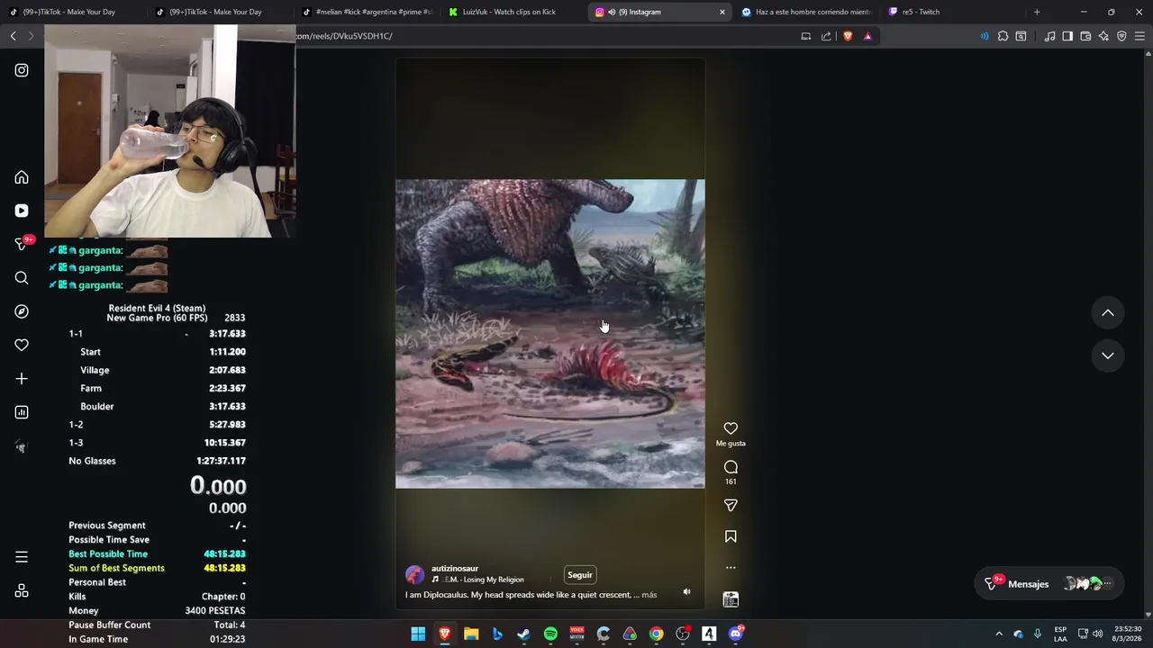Open the volume control in system tray
The width and height of the screenshot is (1153, 648).
click(1097, 634)
